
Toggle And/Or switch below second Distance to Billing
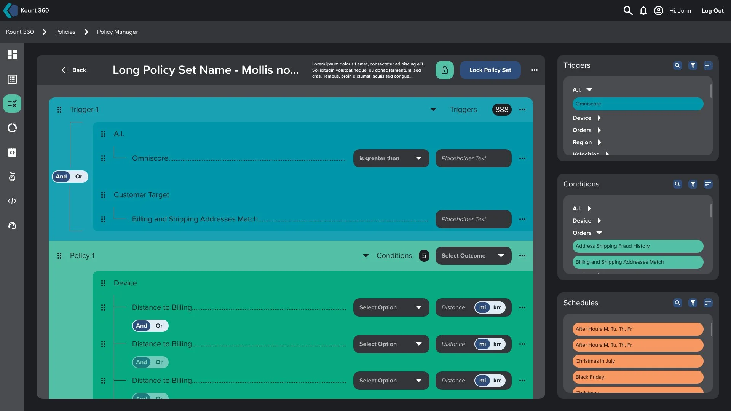[x=150, y=362]
